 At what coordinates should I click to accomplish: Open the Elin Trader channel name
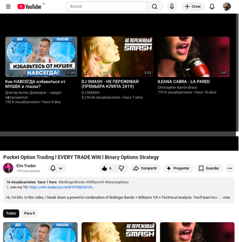point(26,166)
